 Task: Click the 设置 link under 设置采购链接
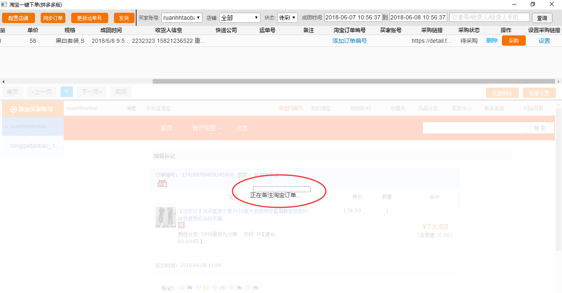click(x=544, y=41)
